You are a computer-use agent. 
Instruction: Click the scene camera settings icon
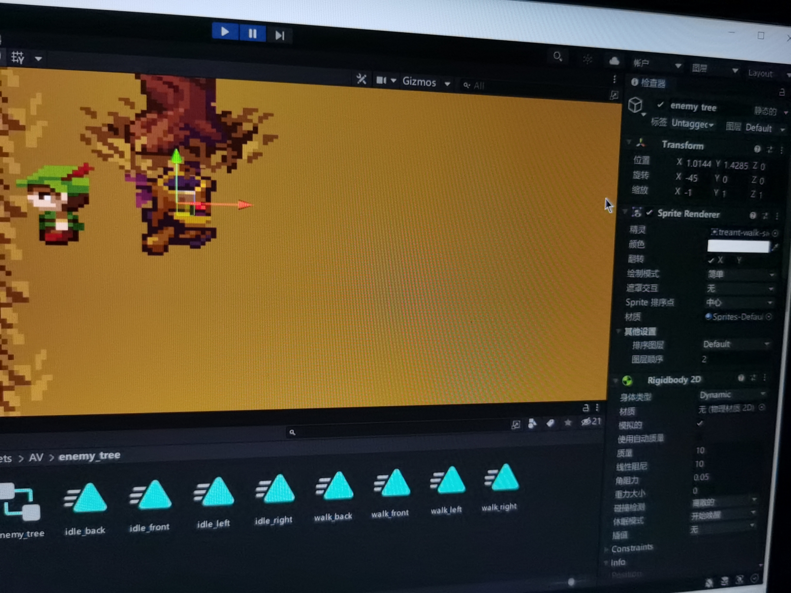coord(381,80)
